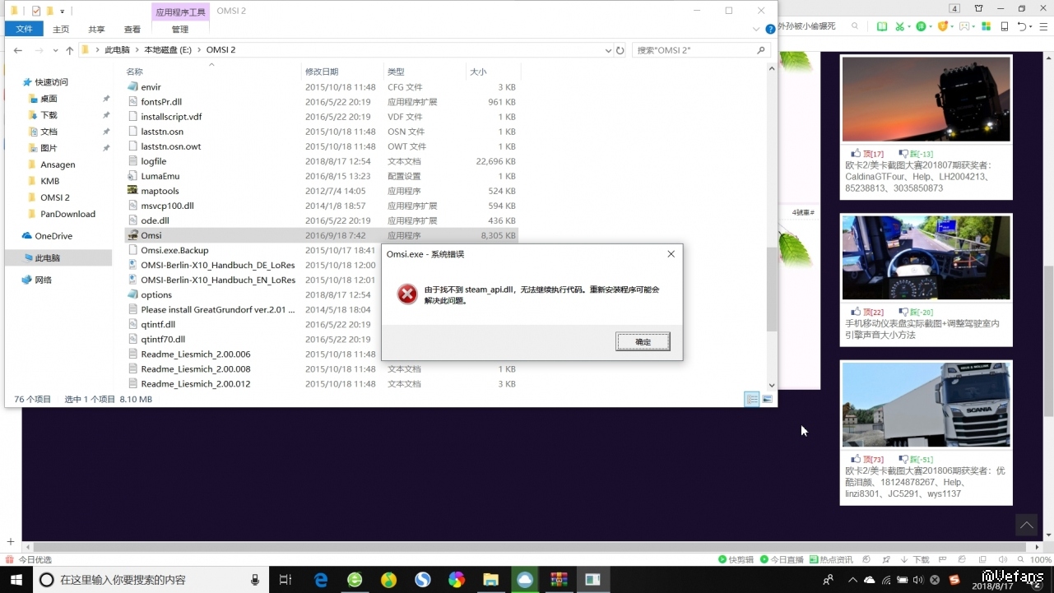Viewport: 1054px width, 593px height.
Task: Open the browser game controller icon
Action: [964, 26]
